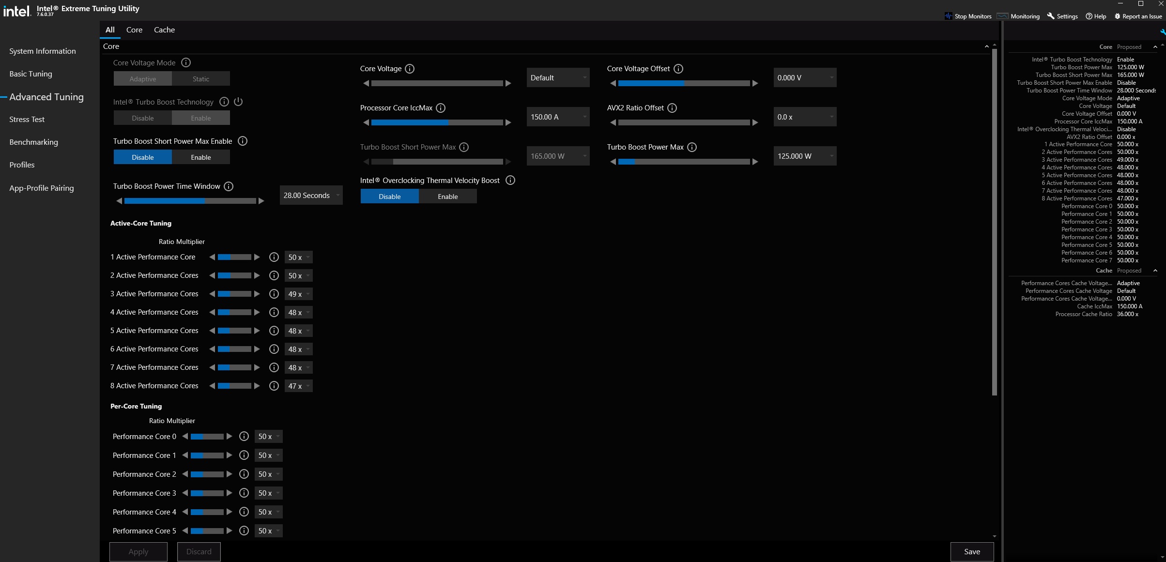The height and width of the screenshot is (562, 1166).
Task: Click the Stop Monitors waveform icon
Action: coord(948,16)
